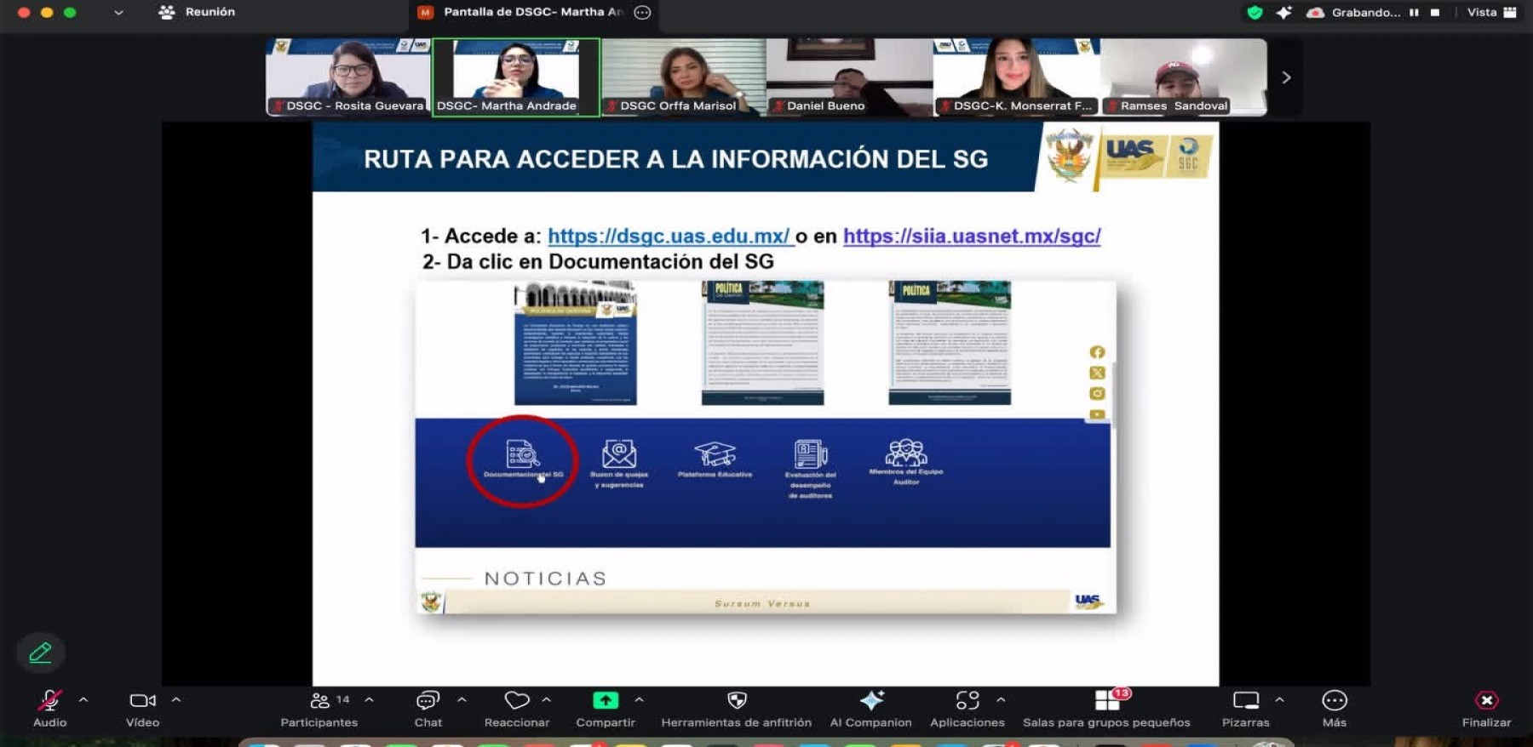Image resolution: width=1533 pixels, height=747 pixels.
Task: Click the YouTube icon on slide
Action: point(1097,414)
